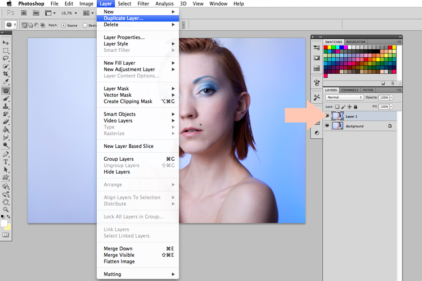
Task: Select the Source patch radio button
Action: [64, 25]
